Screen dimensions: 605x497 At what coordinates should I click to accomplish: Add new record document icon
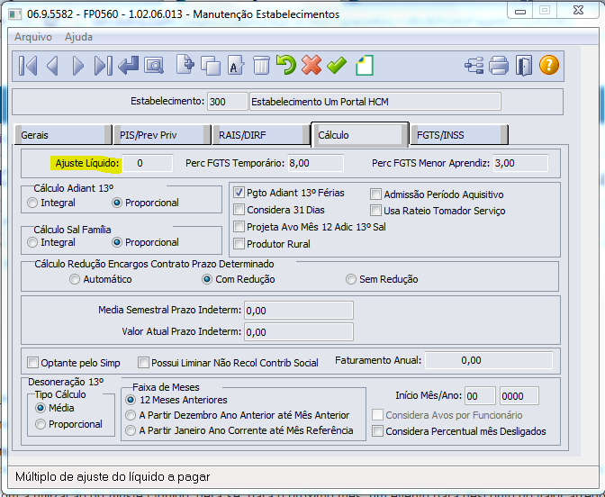(x=185, y=65)
